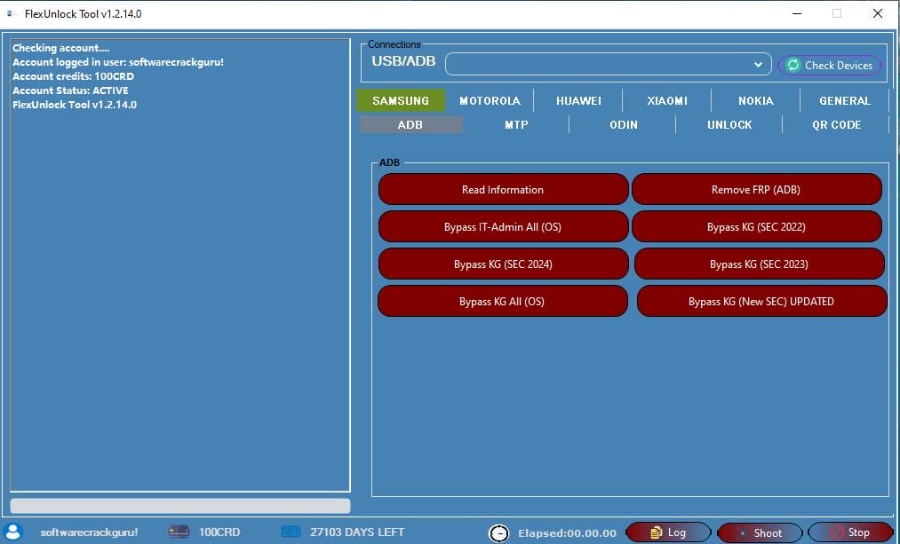The height and width of the screenshot is (544, 900).
Task: Open the UNLOCK tab
Action: pos(729,124)
